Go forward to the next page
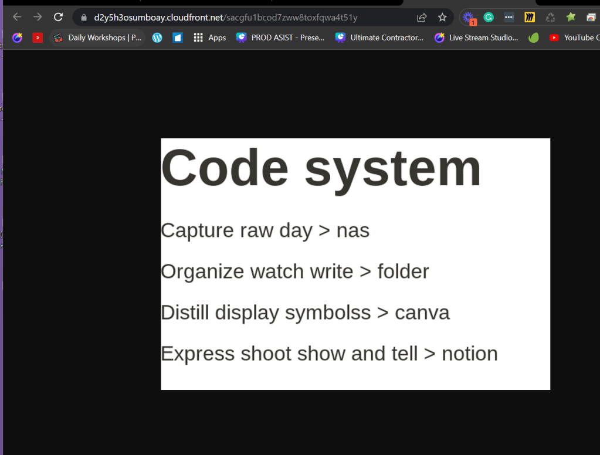This screenshot has width=600, height=455. (x=38, y=17)
